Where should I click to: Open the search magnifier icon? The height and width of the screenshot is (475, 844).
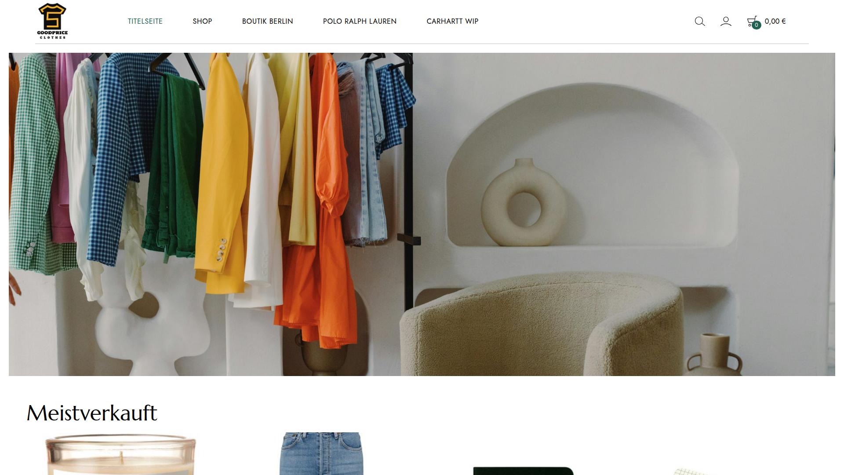pyautogui.click(x=700, y=22)
